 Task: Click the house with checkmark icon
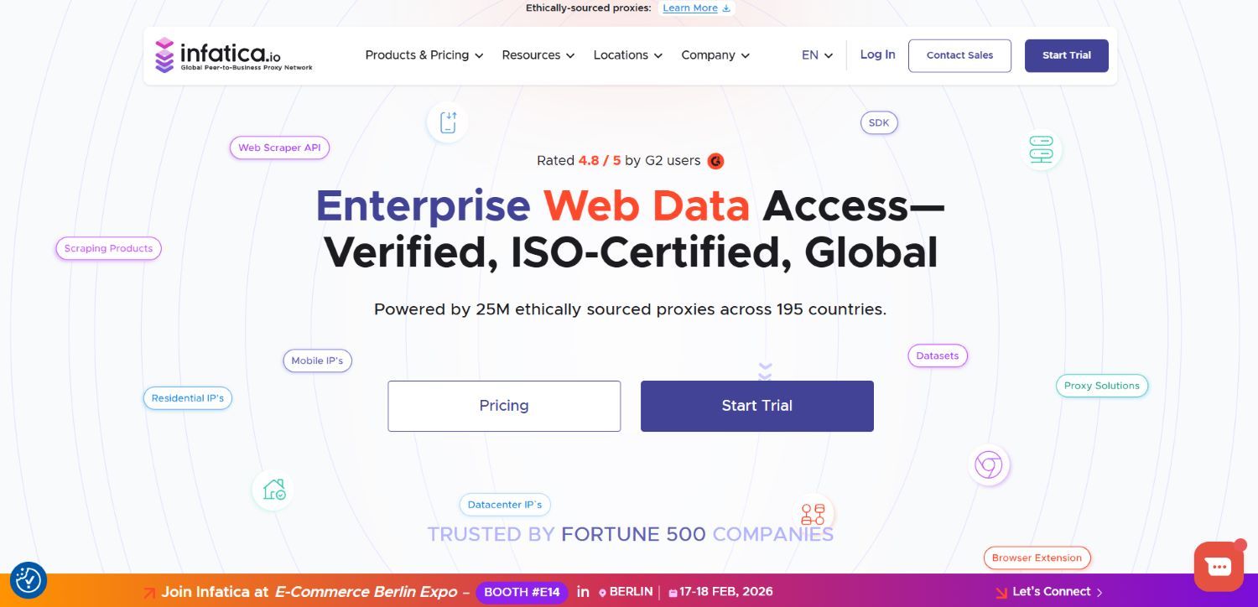[273, 490]
